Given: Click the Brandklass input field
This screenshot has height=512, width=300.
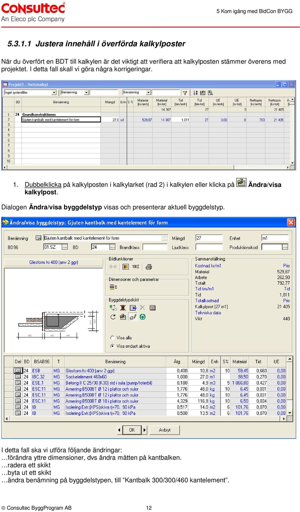Looking at the screenshot, I should coord(155,247).
